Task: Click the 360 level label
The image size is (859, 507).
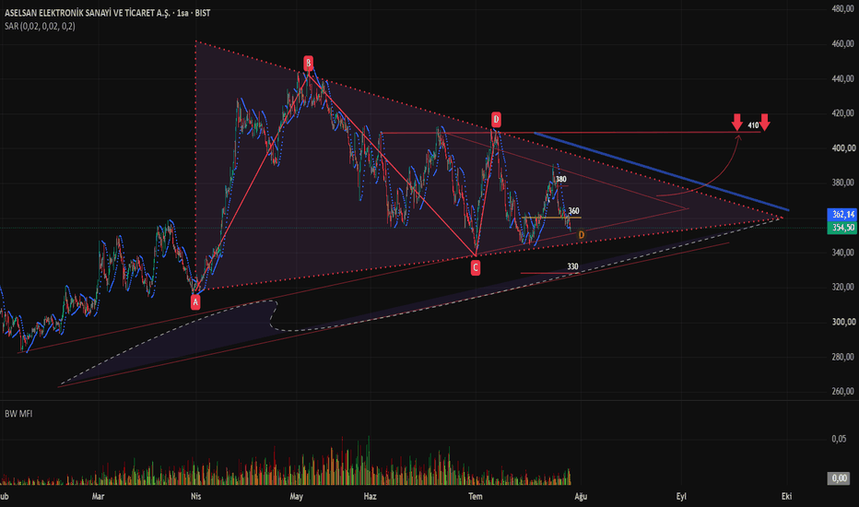Action: coord(573,211)
